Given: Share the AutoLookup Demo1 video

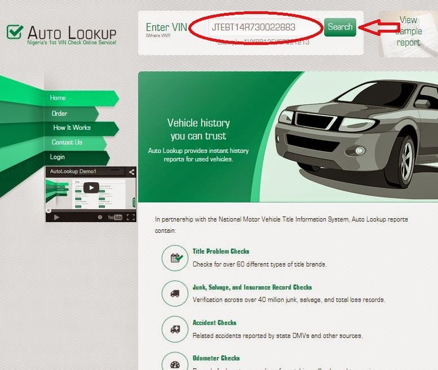Looking at the screenshot, I should pos(131,172).
